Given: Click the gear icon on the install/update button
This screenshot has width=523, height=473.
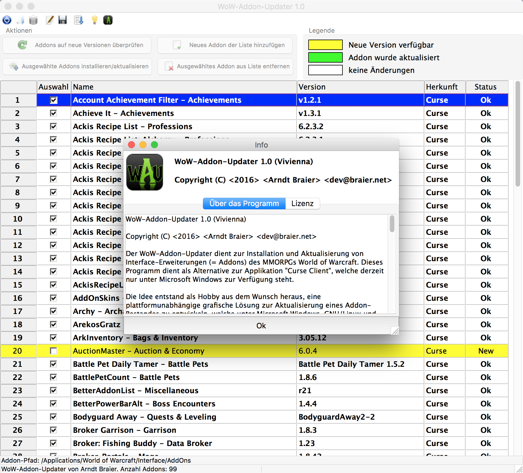Looking at the screenshot, I should click(13, 66).
